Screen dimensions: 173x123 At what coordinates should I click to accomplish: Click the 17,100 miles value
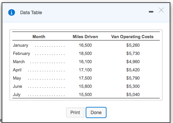(85, 70)
